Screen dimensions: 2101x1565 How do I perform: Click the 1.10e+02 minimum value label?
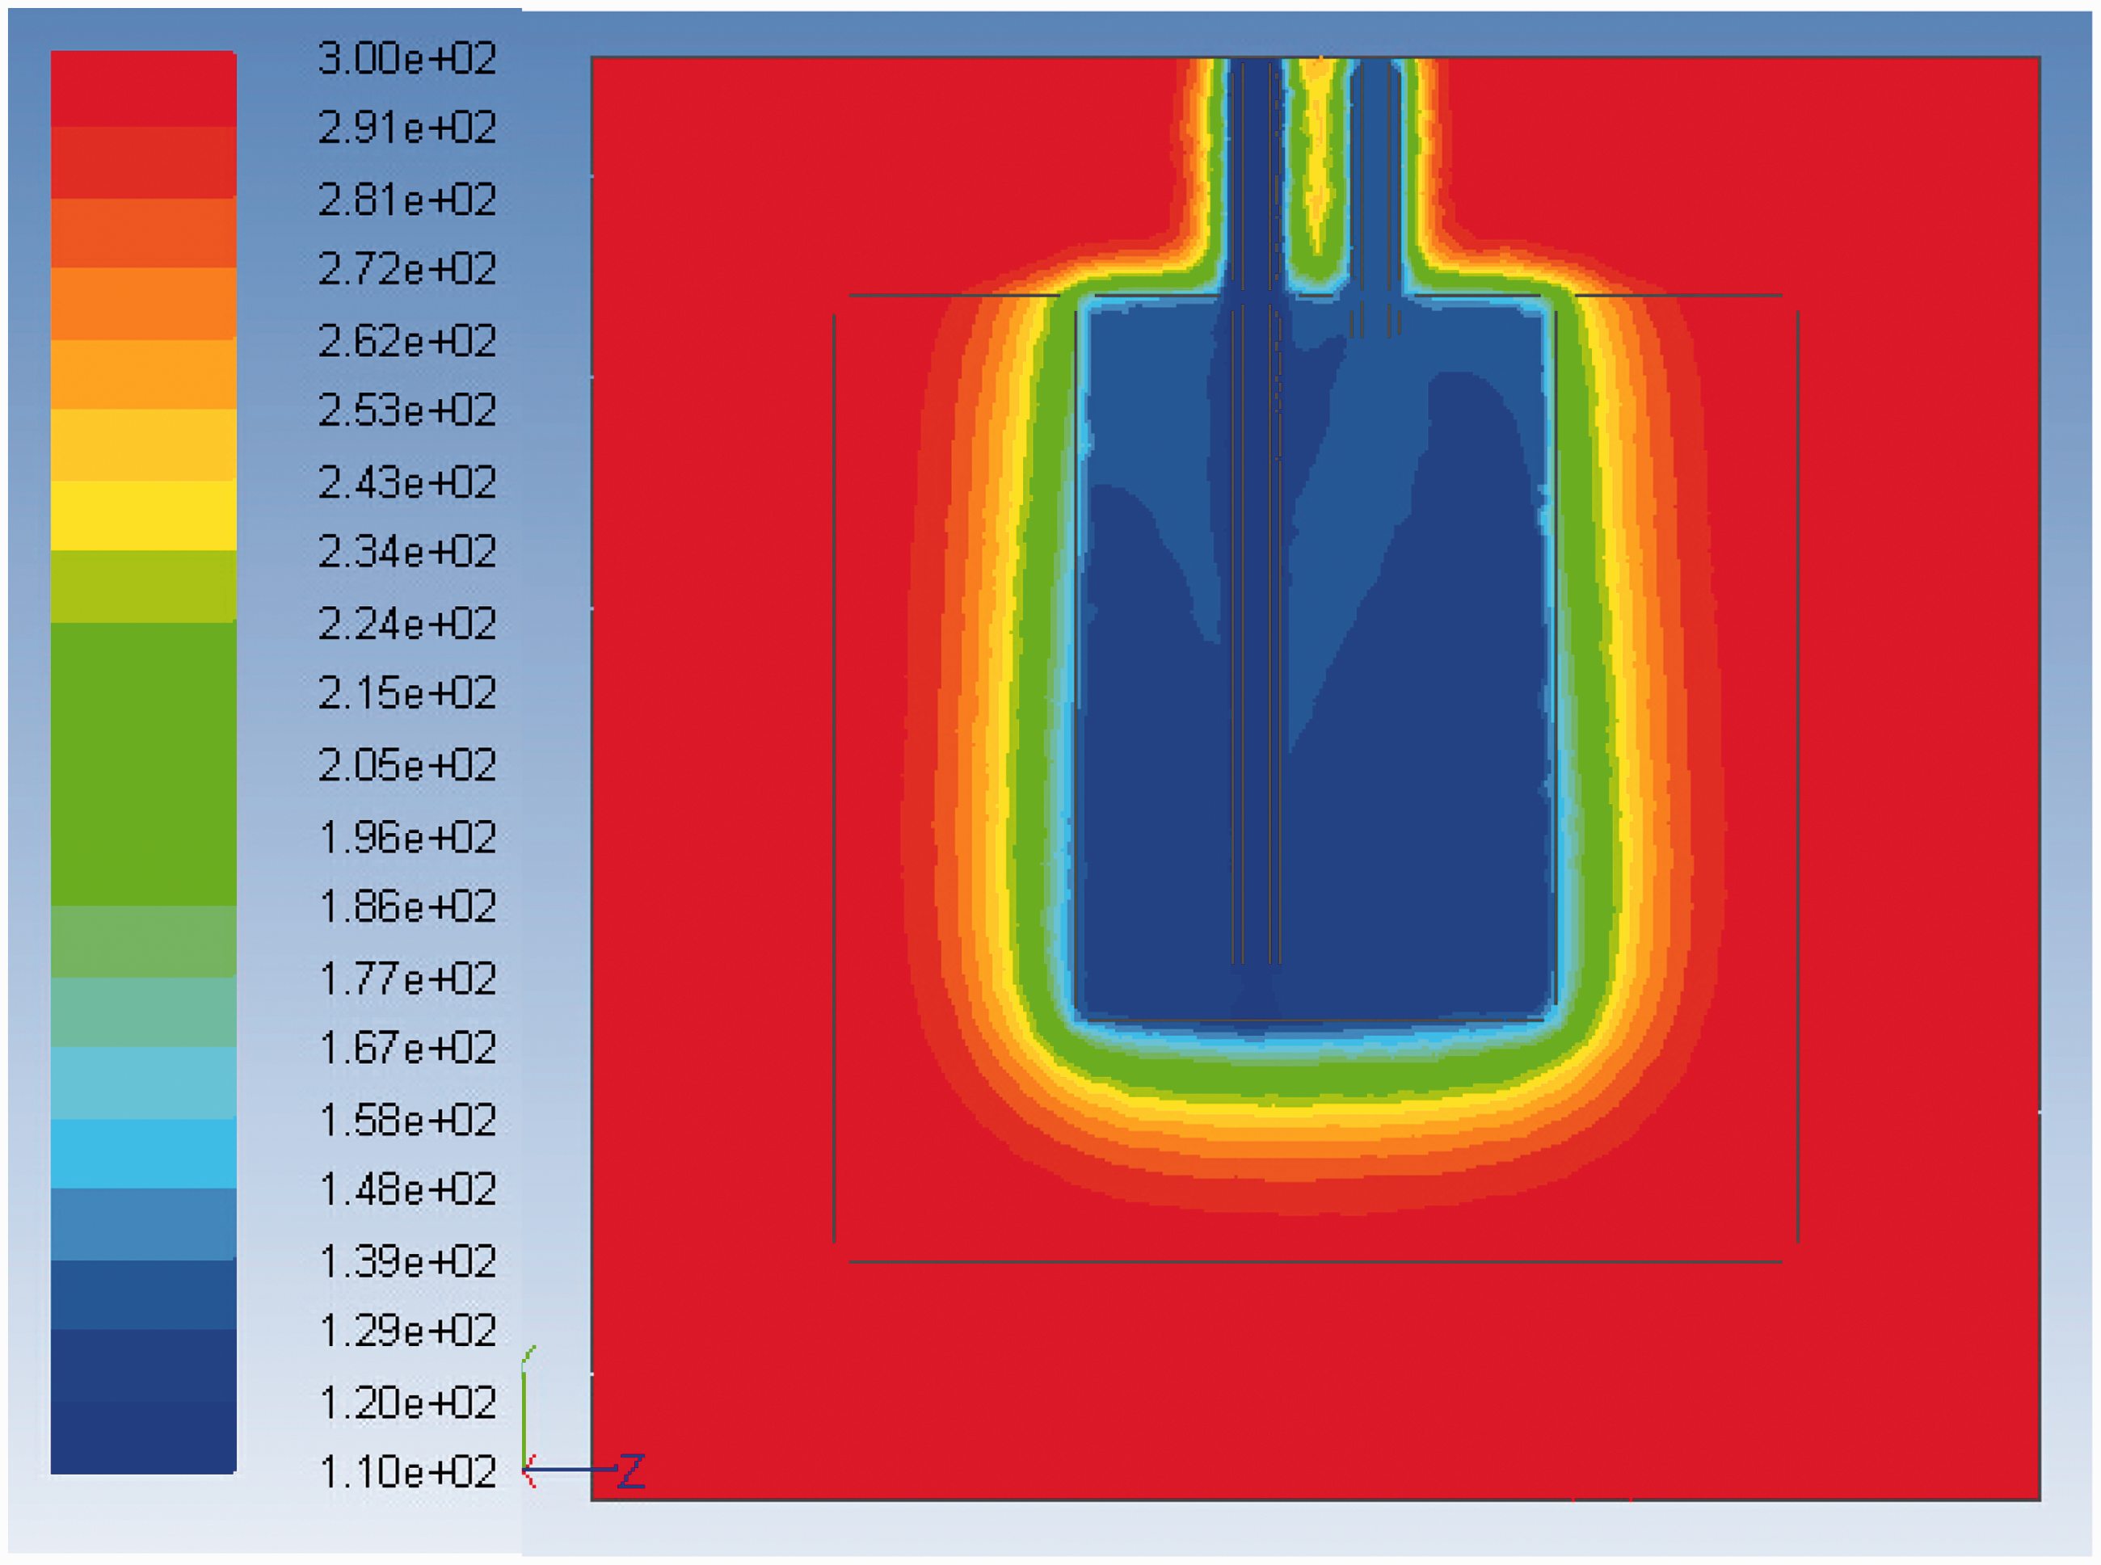click(407, 1472)
